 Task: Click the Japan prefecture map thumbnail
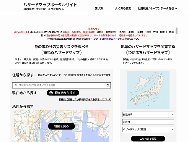pos(148,90)
